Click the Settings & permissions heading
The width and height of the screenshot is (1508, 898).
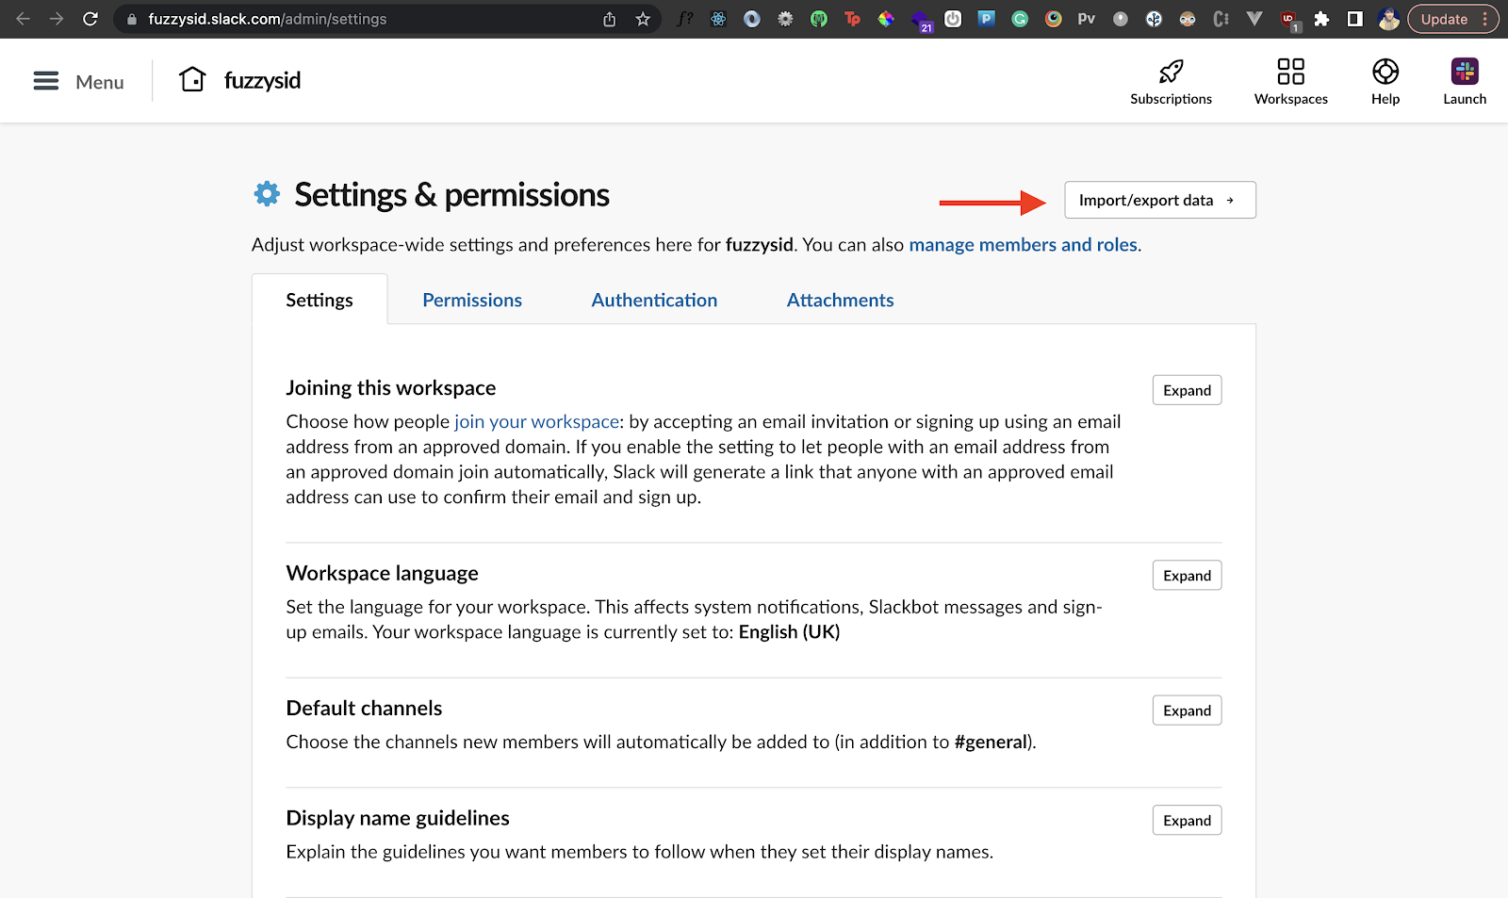[452, 195]
